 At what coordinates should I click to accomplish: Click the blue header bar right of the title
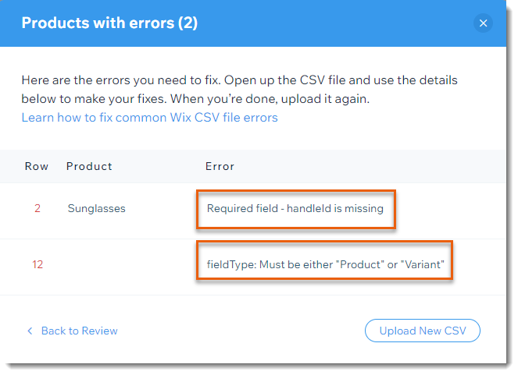click(334, 23)
